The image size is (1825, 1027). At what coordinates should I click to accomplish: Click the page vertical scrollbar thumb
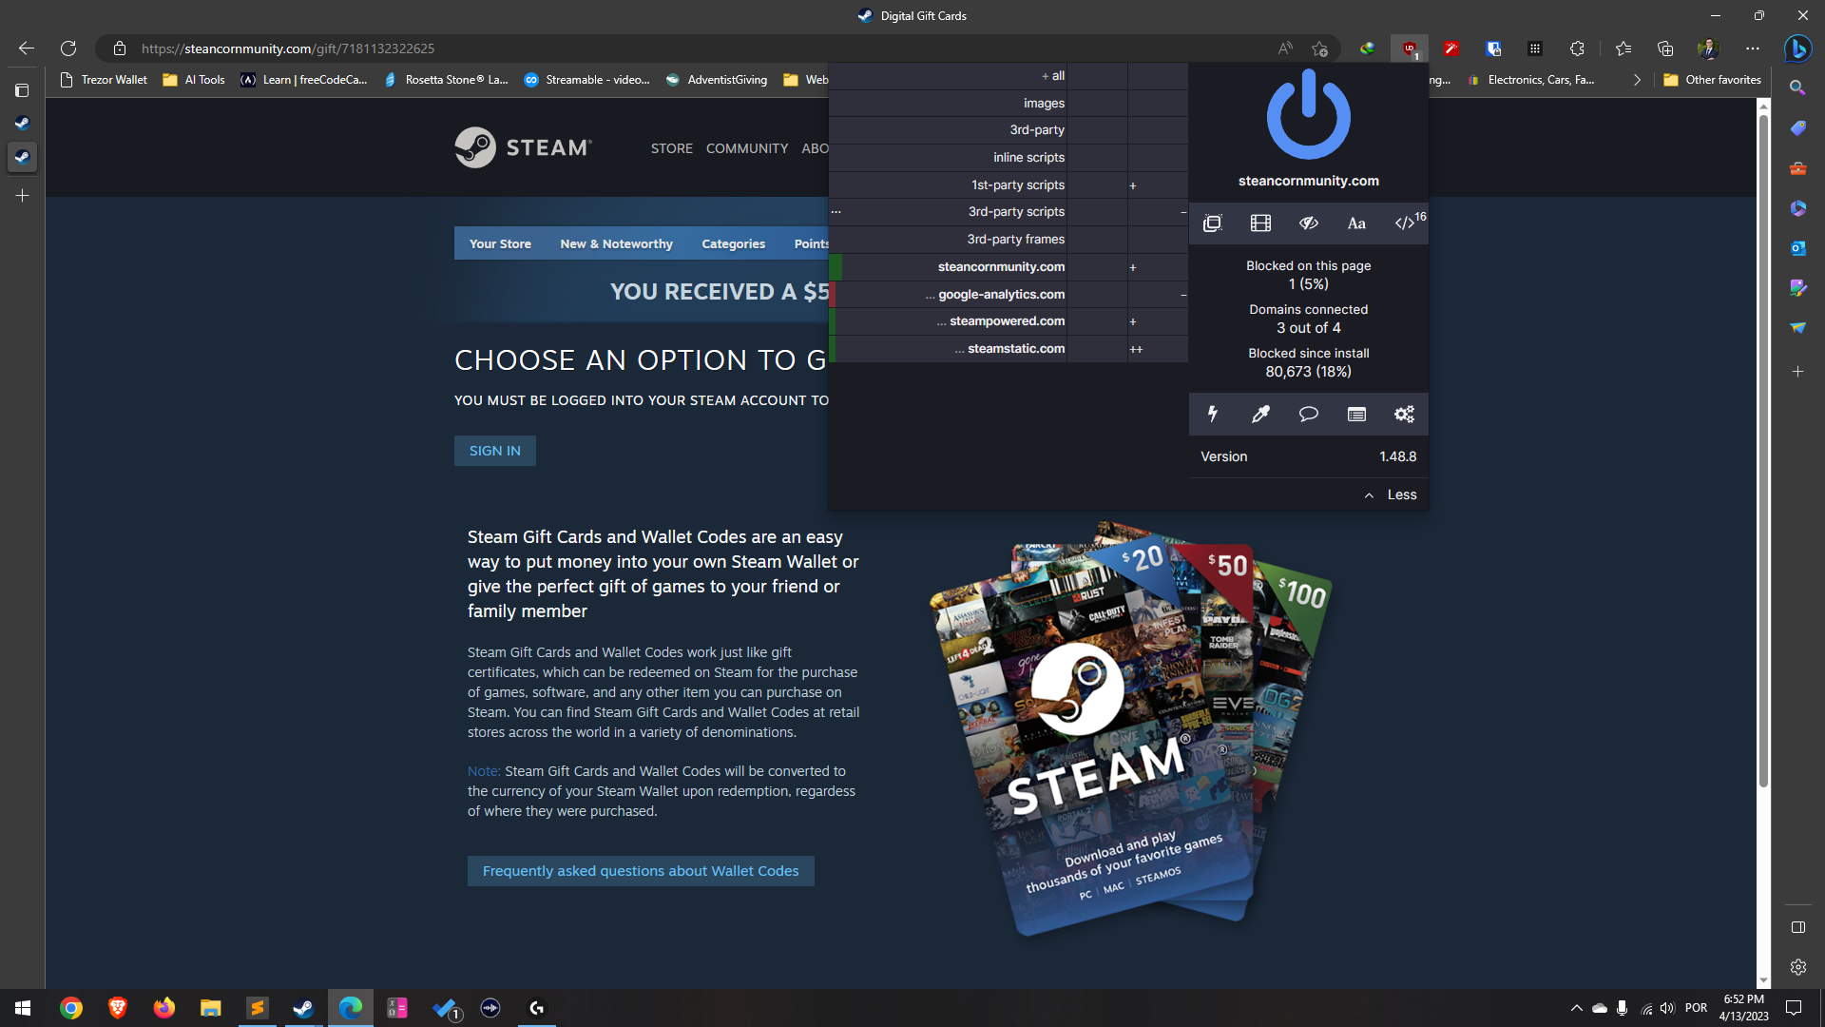[x=1763, y=452]
